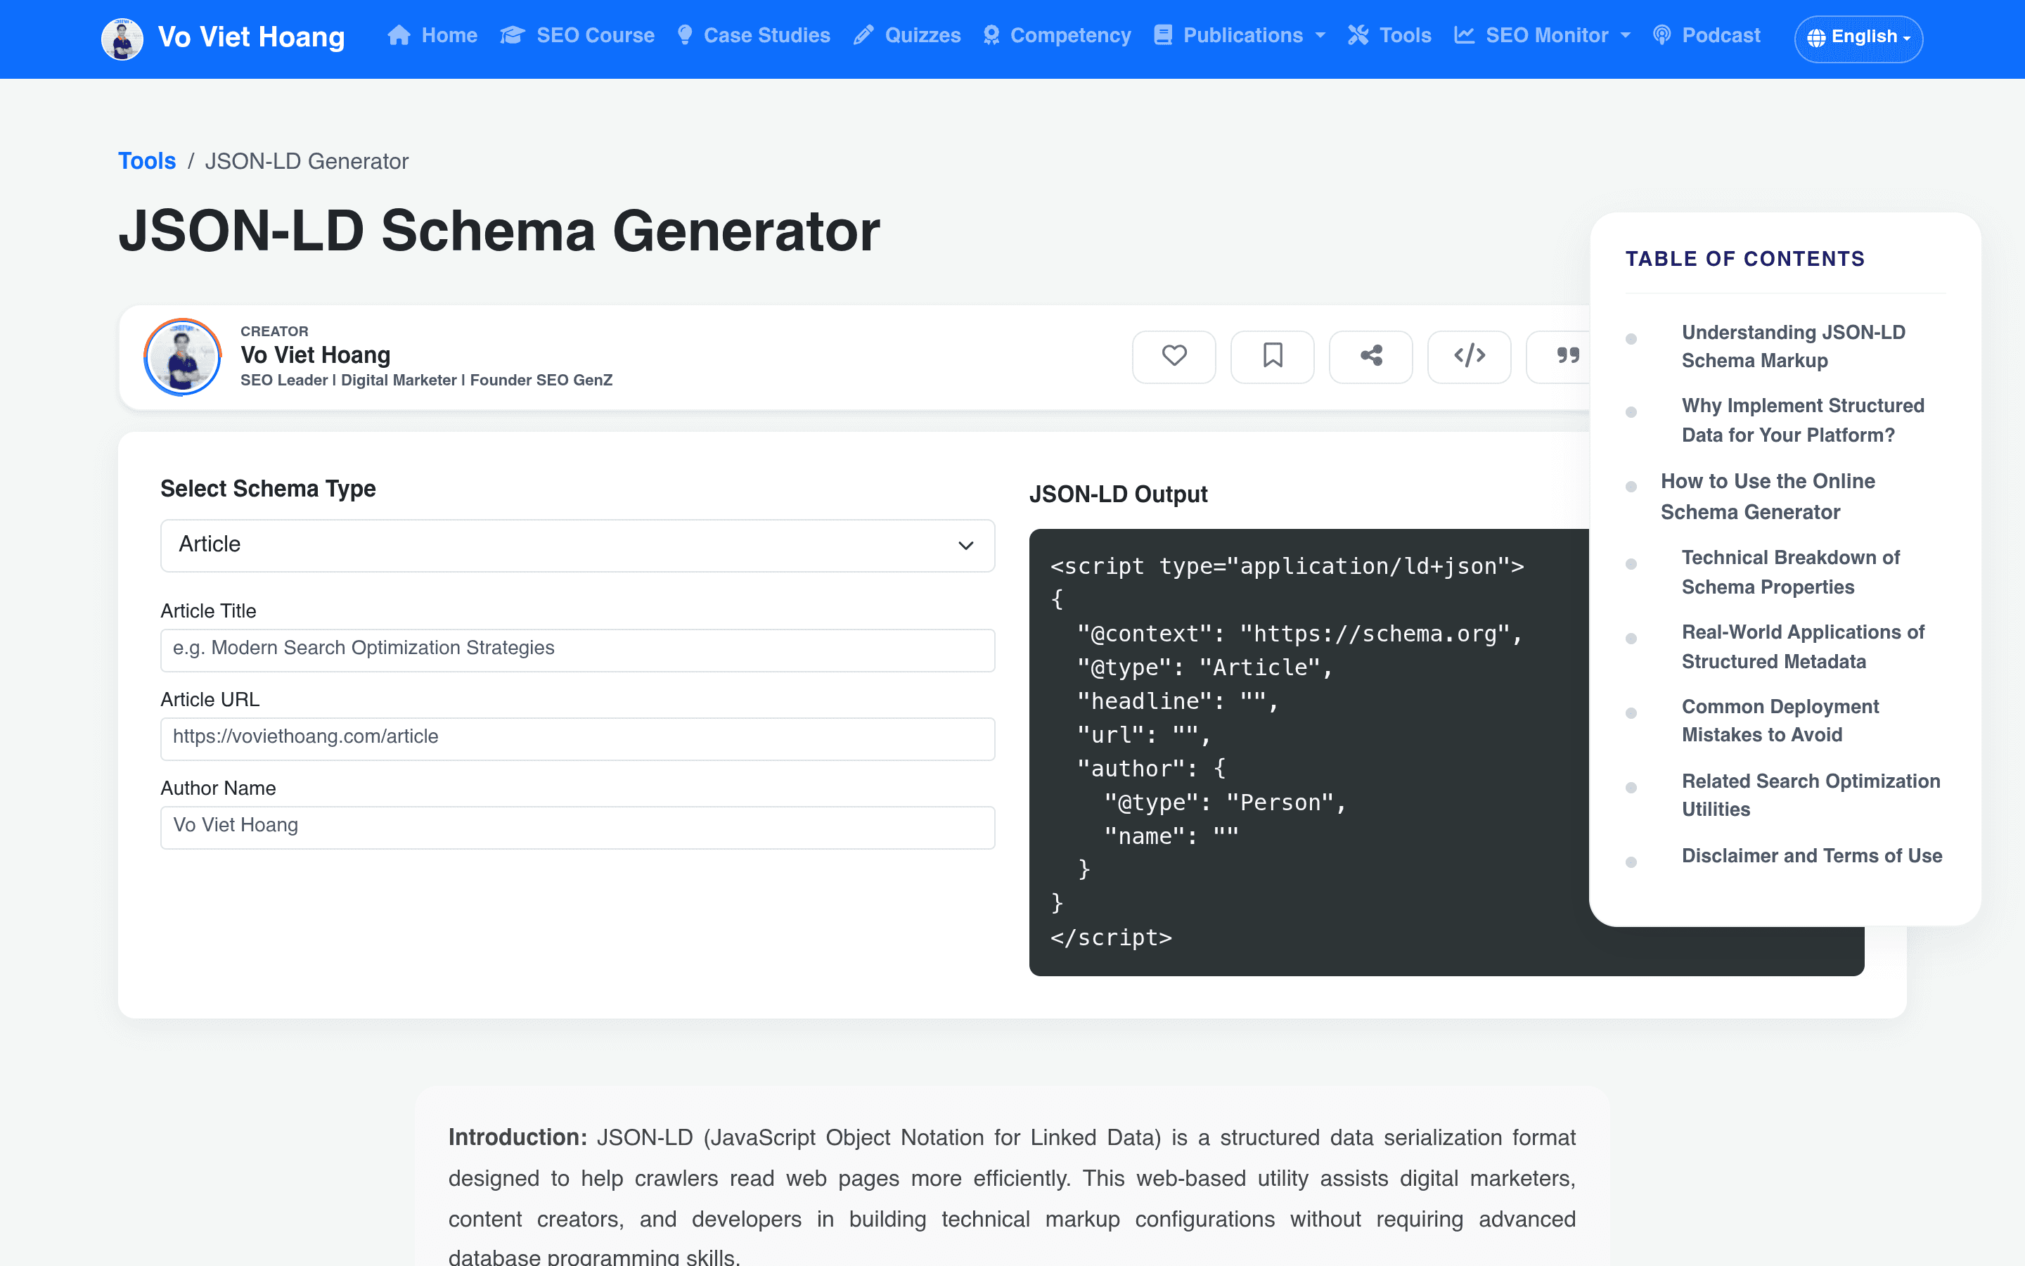The height and width of the screenshot is (1266, 2025).
Task: Open embed code with the </> icon
Action: pos(1470,357)
